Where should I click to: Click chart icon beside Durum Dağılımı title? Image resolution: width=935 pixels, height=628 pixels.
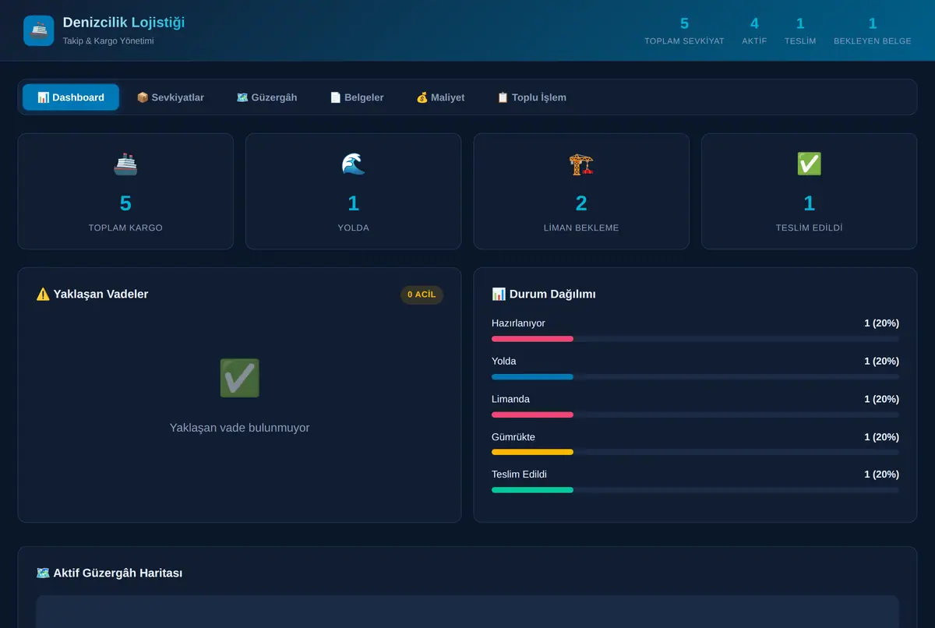coord(499,294)
